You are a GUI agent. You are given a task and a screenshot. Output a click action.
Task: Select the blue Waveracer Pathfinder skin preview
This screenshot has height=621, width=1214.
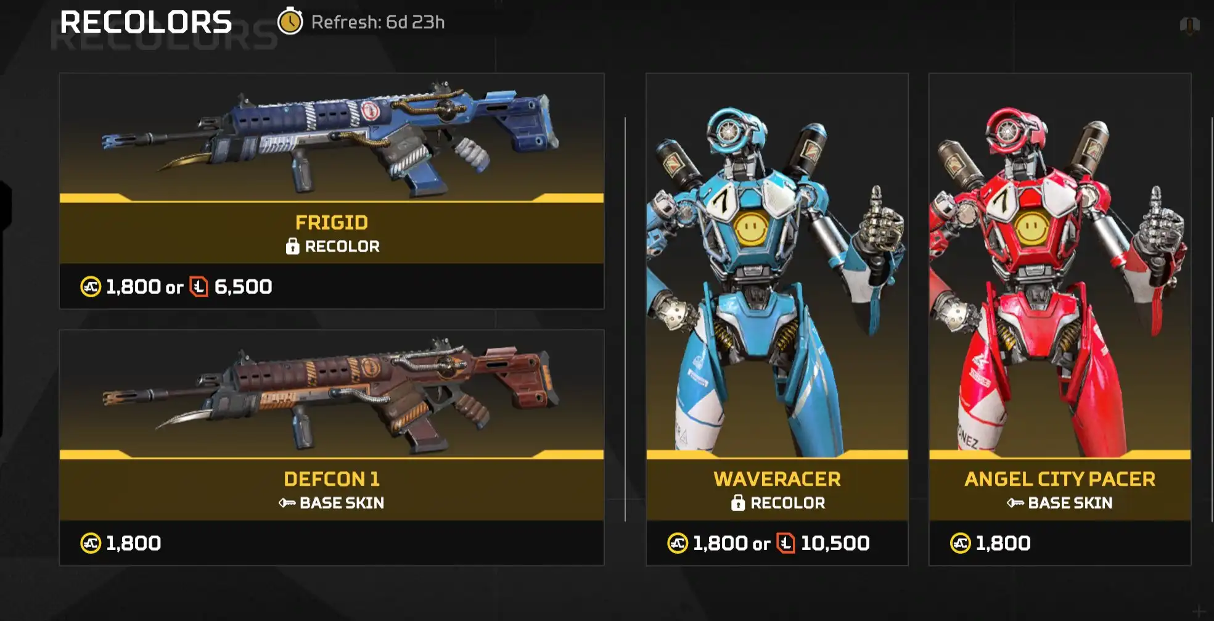[x=777, y=266]
